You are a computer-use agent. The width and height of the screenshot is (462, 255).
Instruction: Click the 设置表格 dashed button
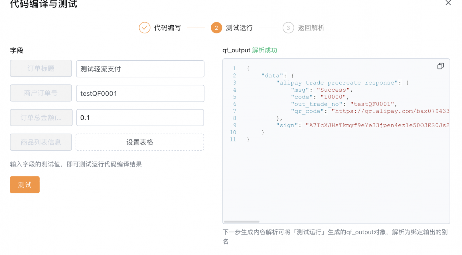click(x=140, y=142)
